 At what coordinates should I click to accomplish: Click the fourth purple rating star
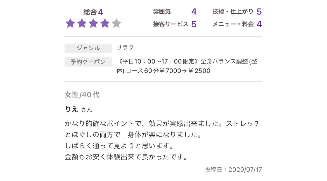point(105,23)
